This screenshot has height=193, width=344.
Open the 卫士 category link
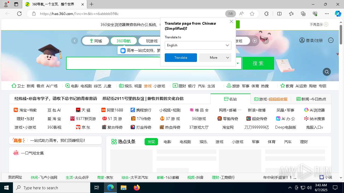coord(21,86)
